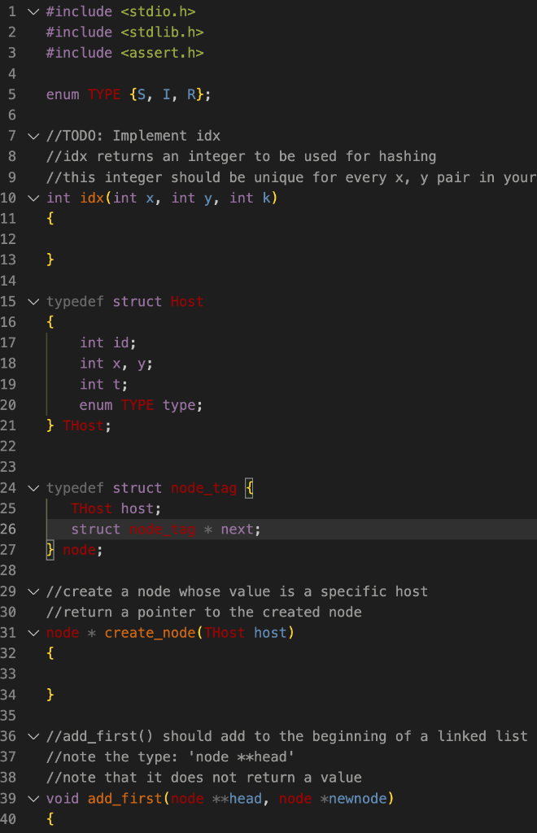Click 'type' in the enum TYPE field
The width and height of the screenshot is (537, 833).
pos(179,405)
